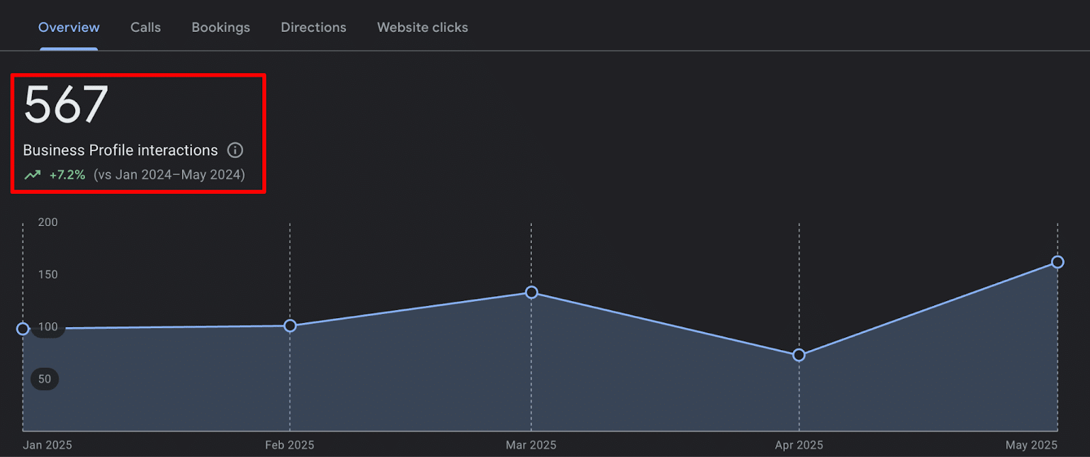Click the 150 y-axis label
Viewport: 1090px width, 457px height.
point(48,274)
